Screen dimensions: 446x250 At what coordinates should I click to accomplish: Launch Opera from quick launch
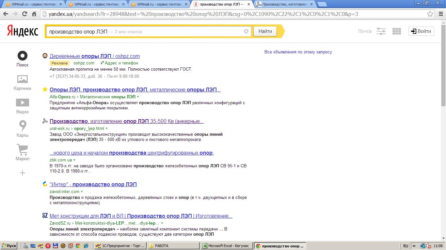click(48, 246)
